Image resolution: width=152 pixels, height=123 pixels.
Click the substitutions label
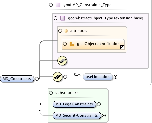click(x=67, y=93)
